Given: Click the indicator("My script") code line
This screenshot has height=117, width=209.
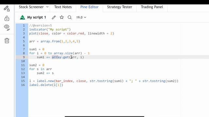Looking at the screenshot, I should pos(50,30).
